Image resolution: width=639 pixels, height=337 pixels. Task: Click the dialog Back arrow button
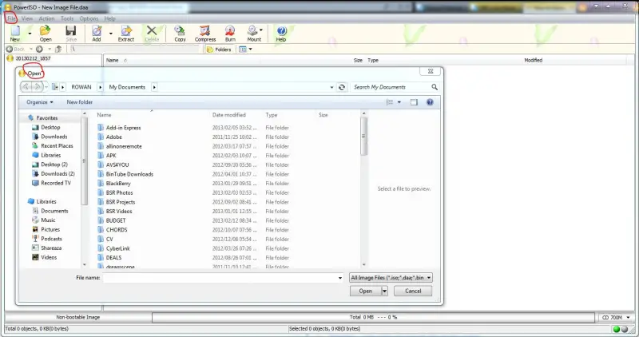[26, 87]
